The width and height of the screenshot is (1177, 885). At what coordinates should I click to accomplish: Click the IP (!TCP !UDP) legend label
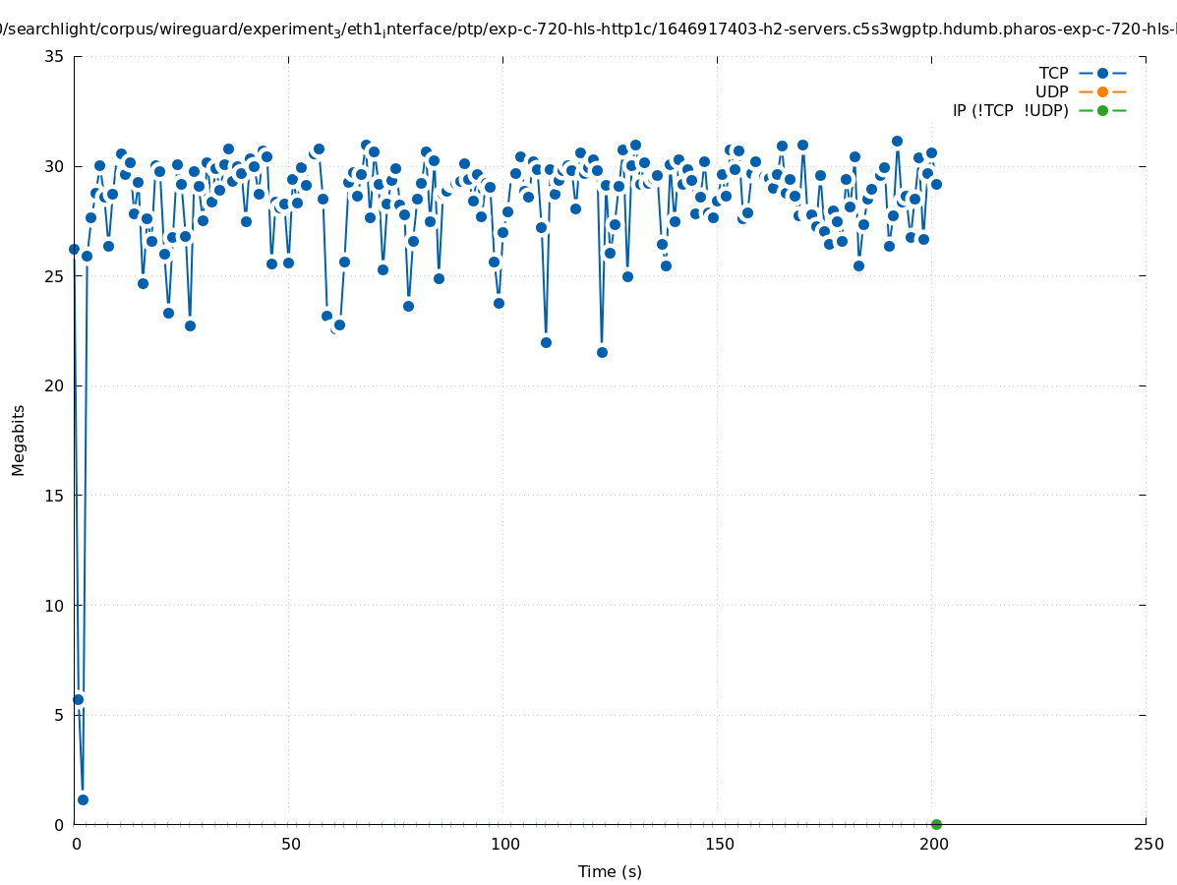(x=1010, y=110)
